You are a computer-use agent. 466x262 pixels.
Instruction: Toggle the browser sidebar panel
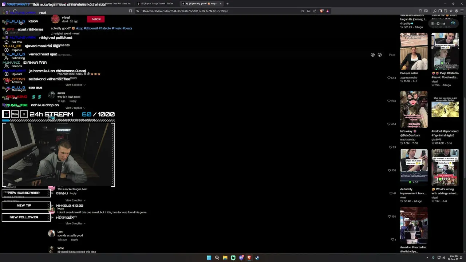pyautogui.click(x=440, y=11)
